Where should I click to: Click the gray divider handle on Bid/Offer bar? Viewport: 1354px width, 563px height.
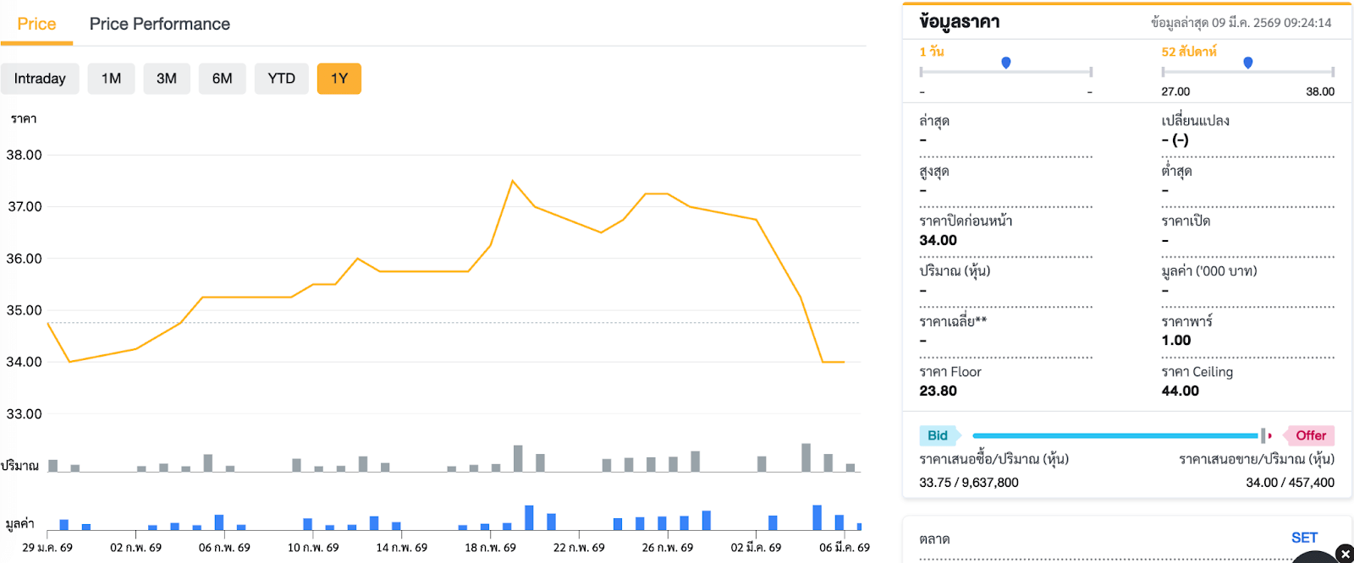point(1263,435)
